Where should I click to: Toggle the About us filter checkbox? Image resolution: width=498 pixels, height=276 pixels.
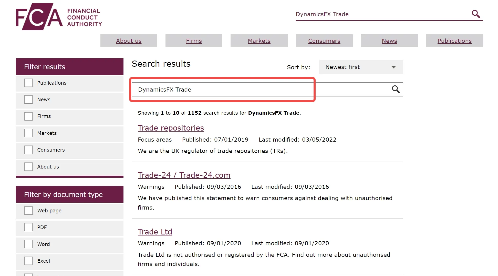(28, 167)
